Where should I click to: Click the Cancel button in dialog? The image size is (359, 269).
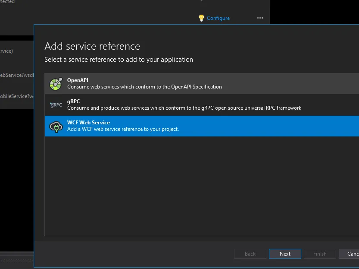pyautogui.click(x=349, y=253)
